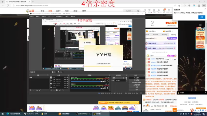
Task: Move source down in Sources panel
Action: pyautogui.click(x=63, y=90)
